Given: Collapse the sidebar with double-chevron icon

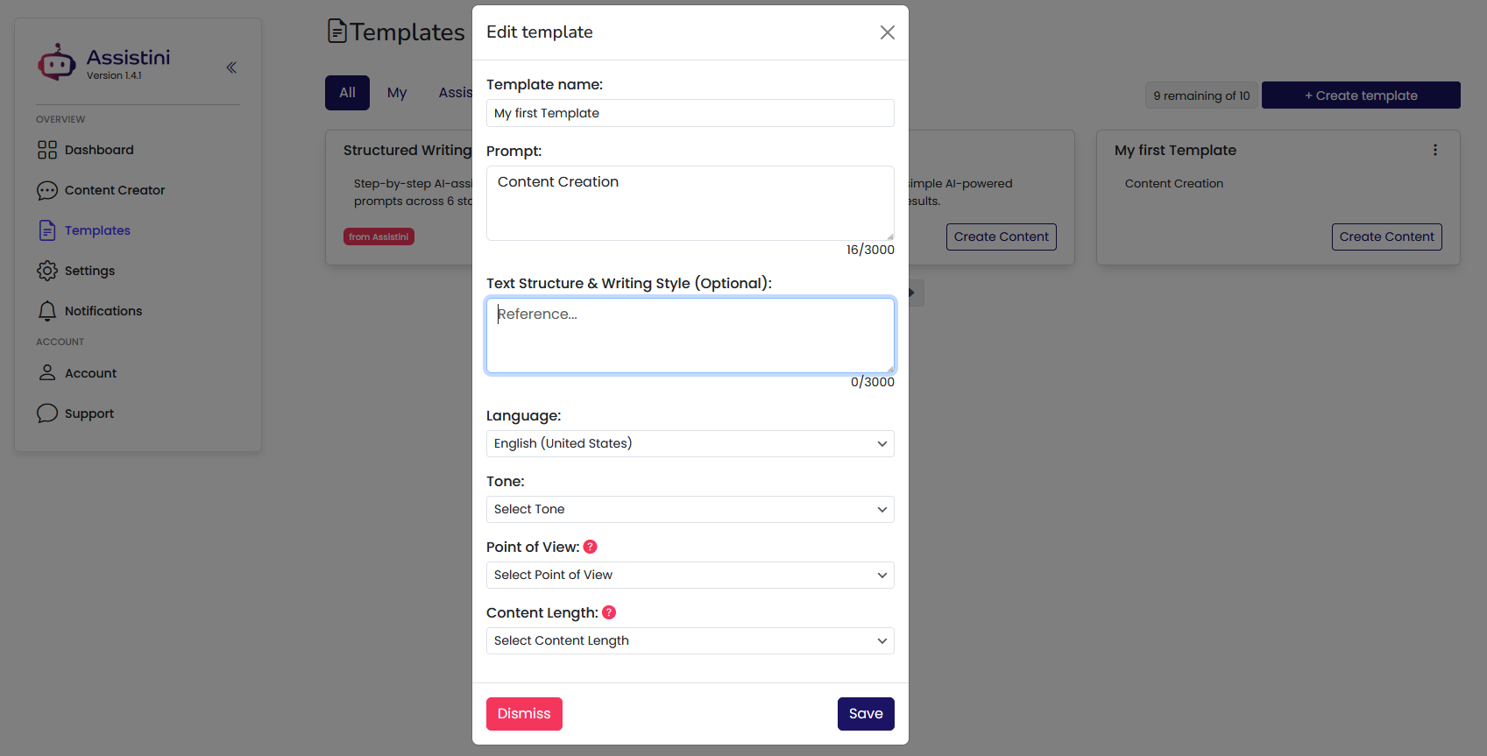Looking at the screenshot, I should click(x=231, y=67).
